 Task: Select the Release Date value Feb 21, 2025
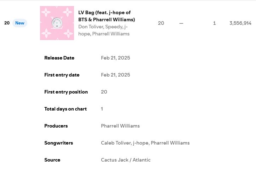115,58
